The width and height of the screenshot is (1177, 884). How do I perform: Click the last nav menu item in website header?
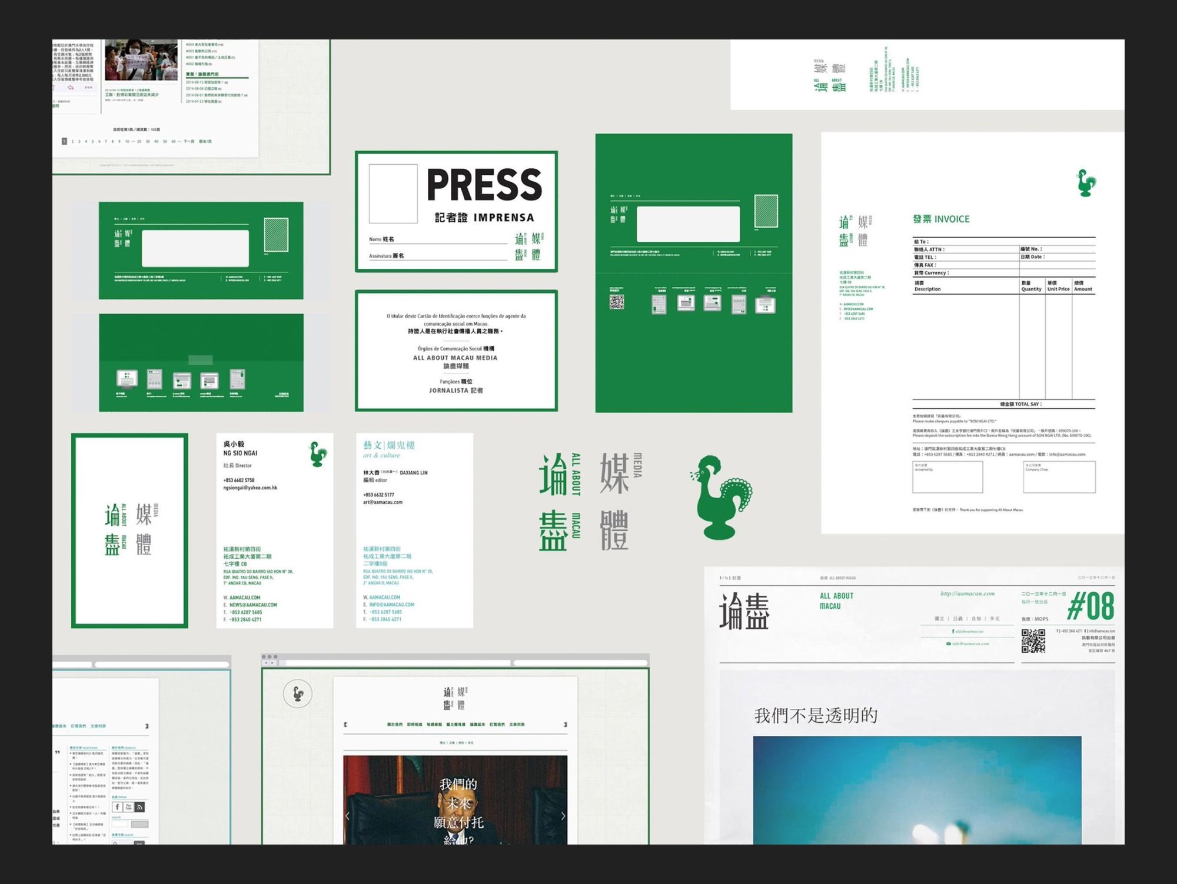pyautogui.click(x=517, y=725)
